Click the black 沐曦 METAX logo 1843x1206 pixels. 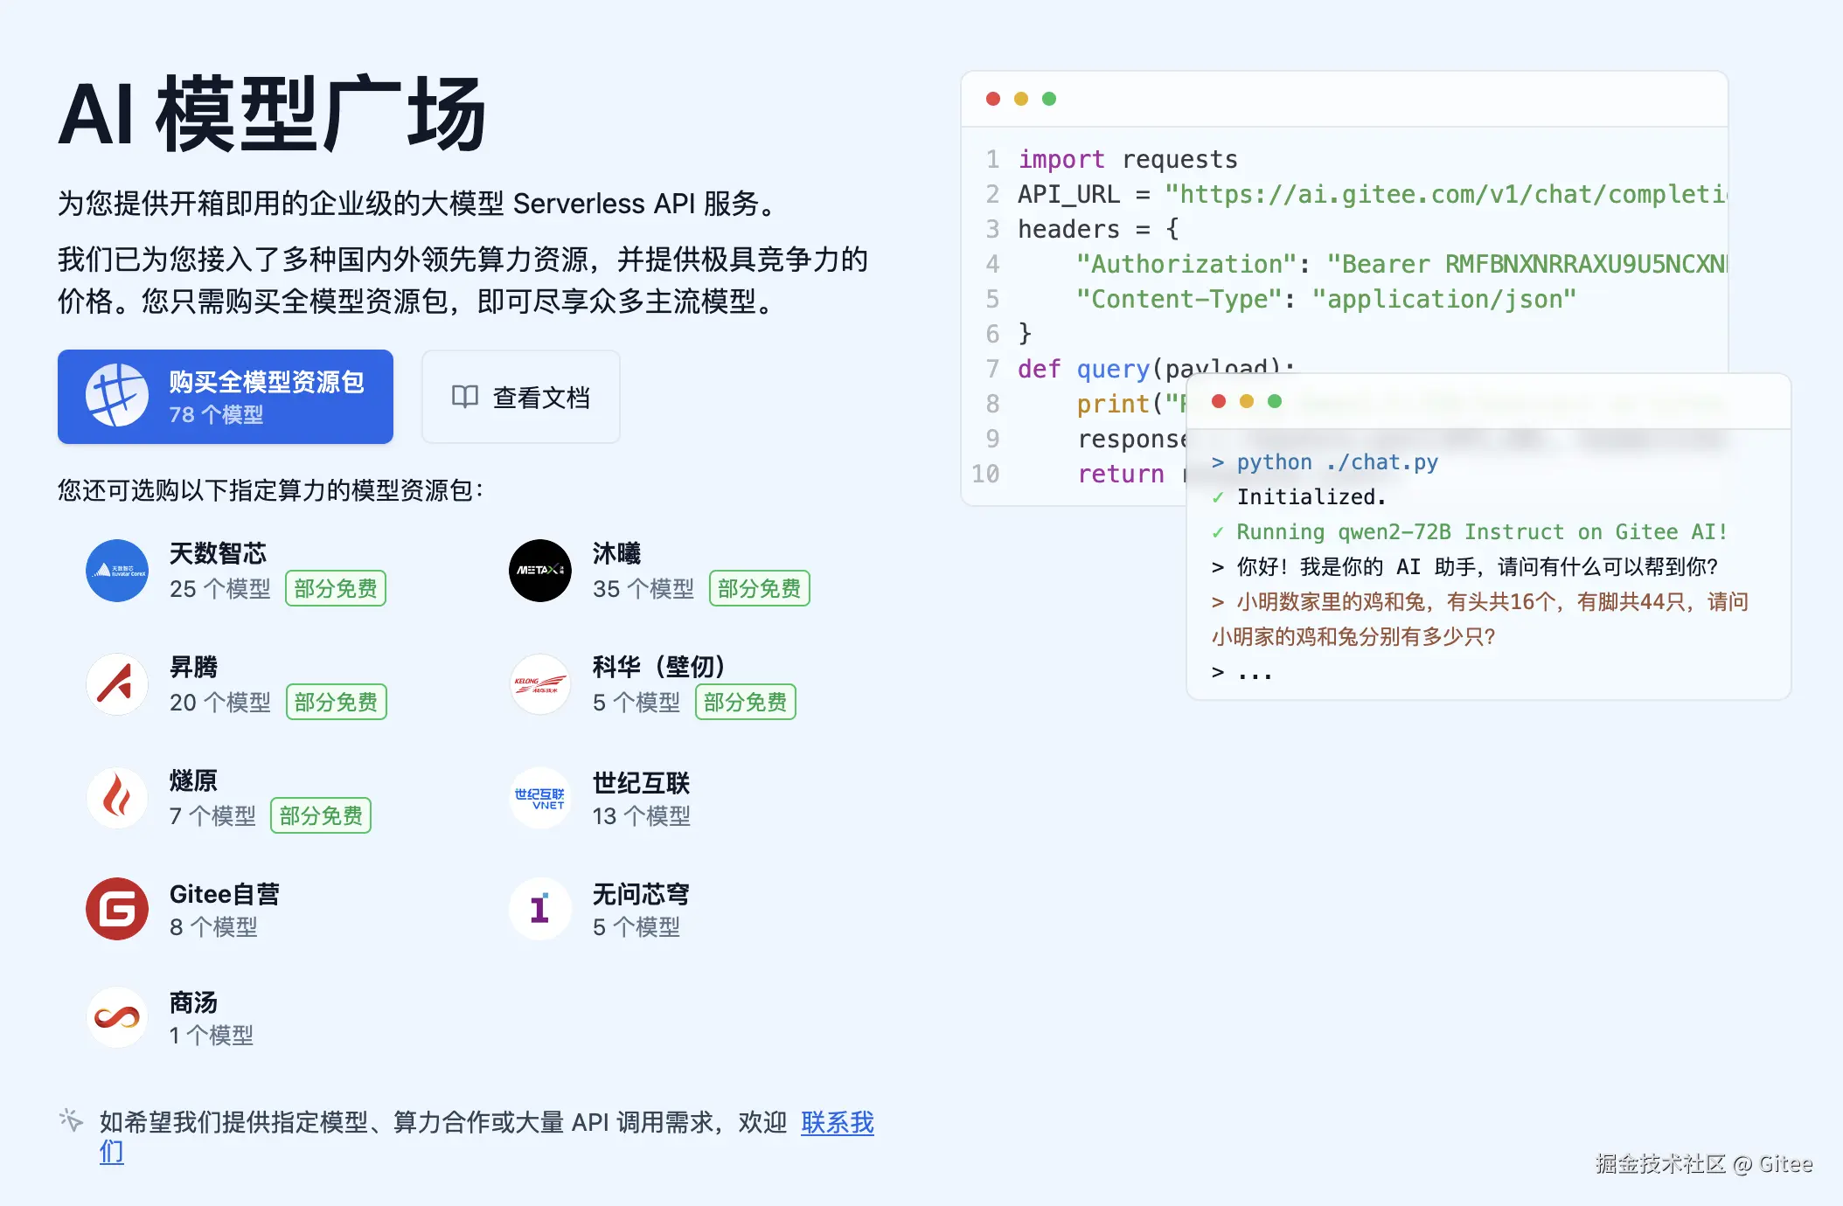tap(540, 571)
